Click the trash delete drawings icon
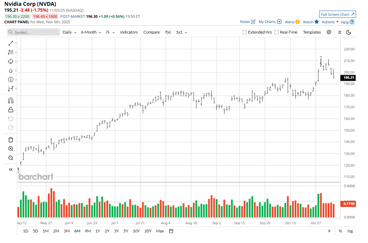This screenshot has width=368, height=243. coord(11,140)
